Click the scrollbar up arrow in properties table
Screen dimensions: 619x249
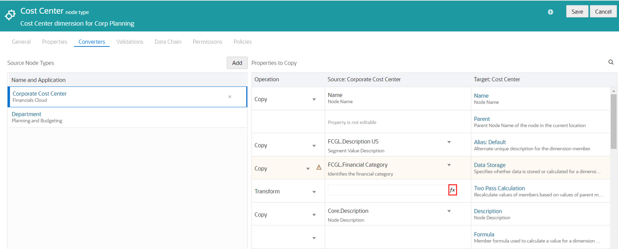pyautogui.click(x=614, y=91)
